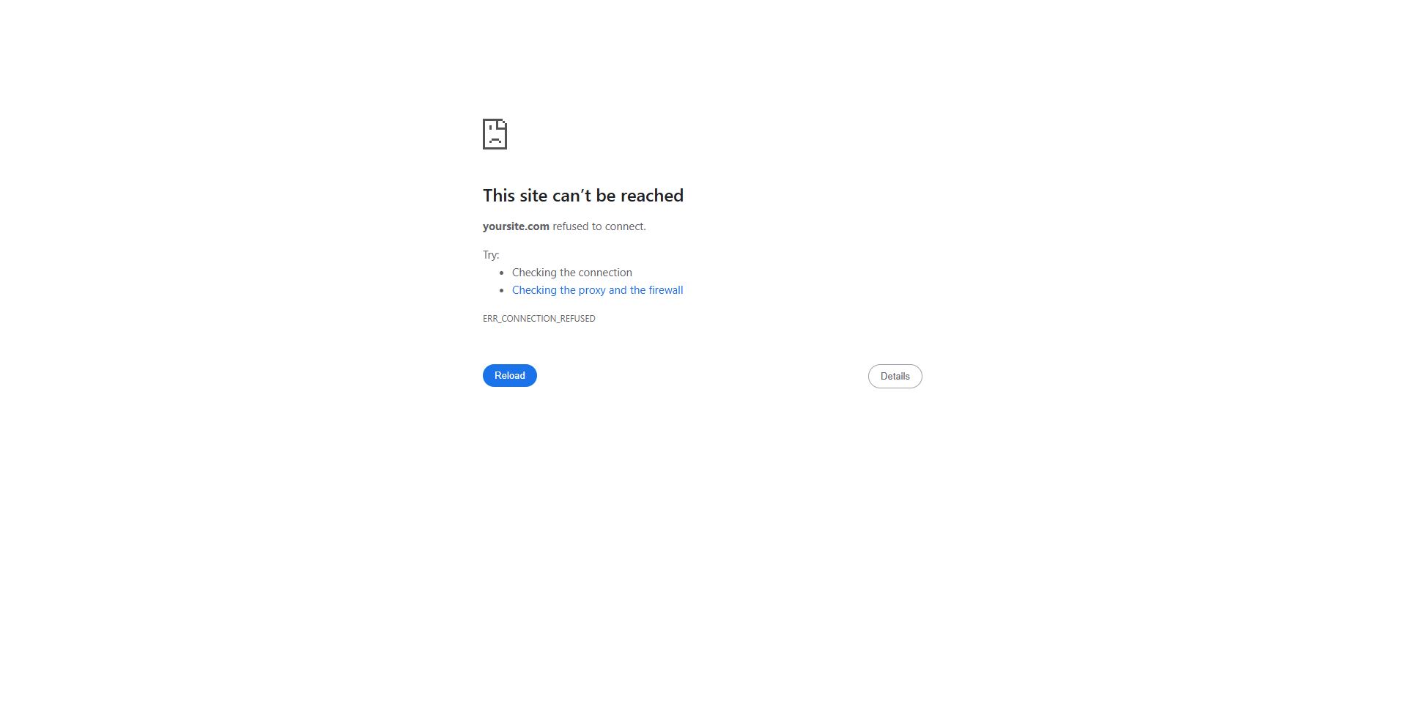
Task: Click the 'refused to connect.' message text
Action: point(599,226)
